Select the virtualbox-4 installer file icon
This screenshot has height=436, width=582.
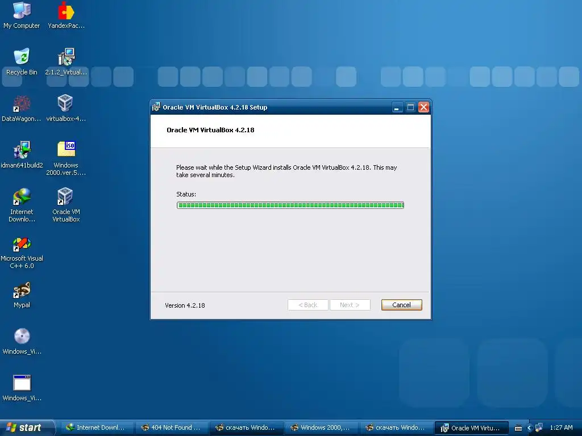point(66,108)
